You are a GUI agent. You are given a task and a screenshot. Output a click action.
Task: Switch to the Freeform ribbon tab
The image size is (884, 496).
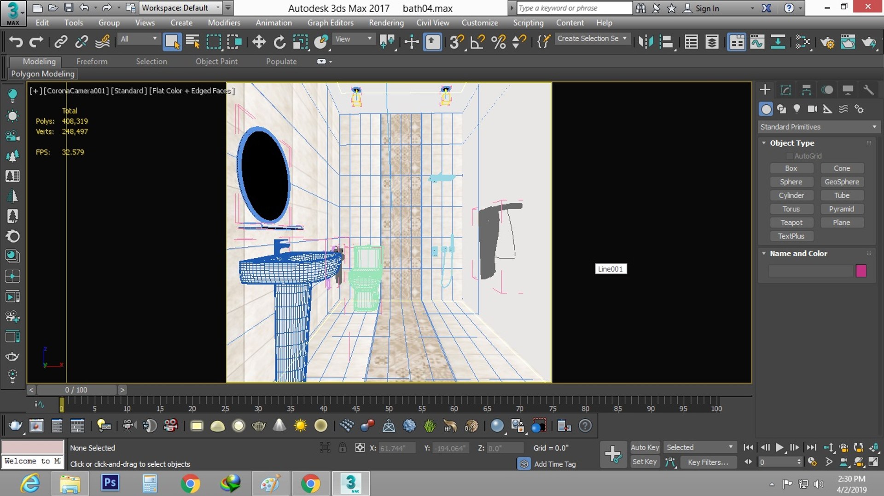[x=92, y=61]
